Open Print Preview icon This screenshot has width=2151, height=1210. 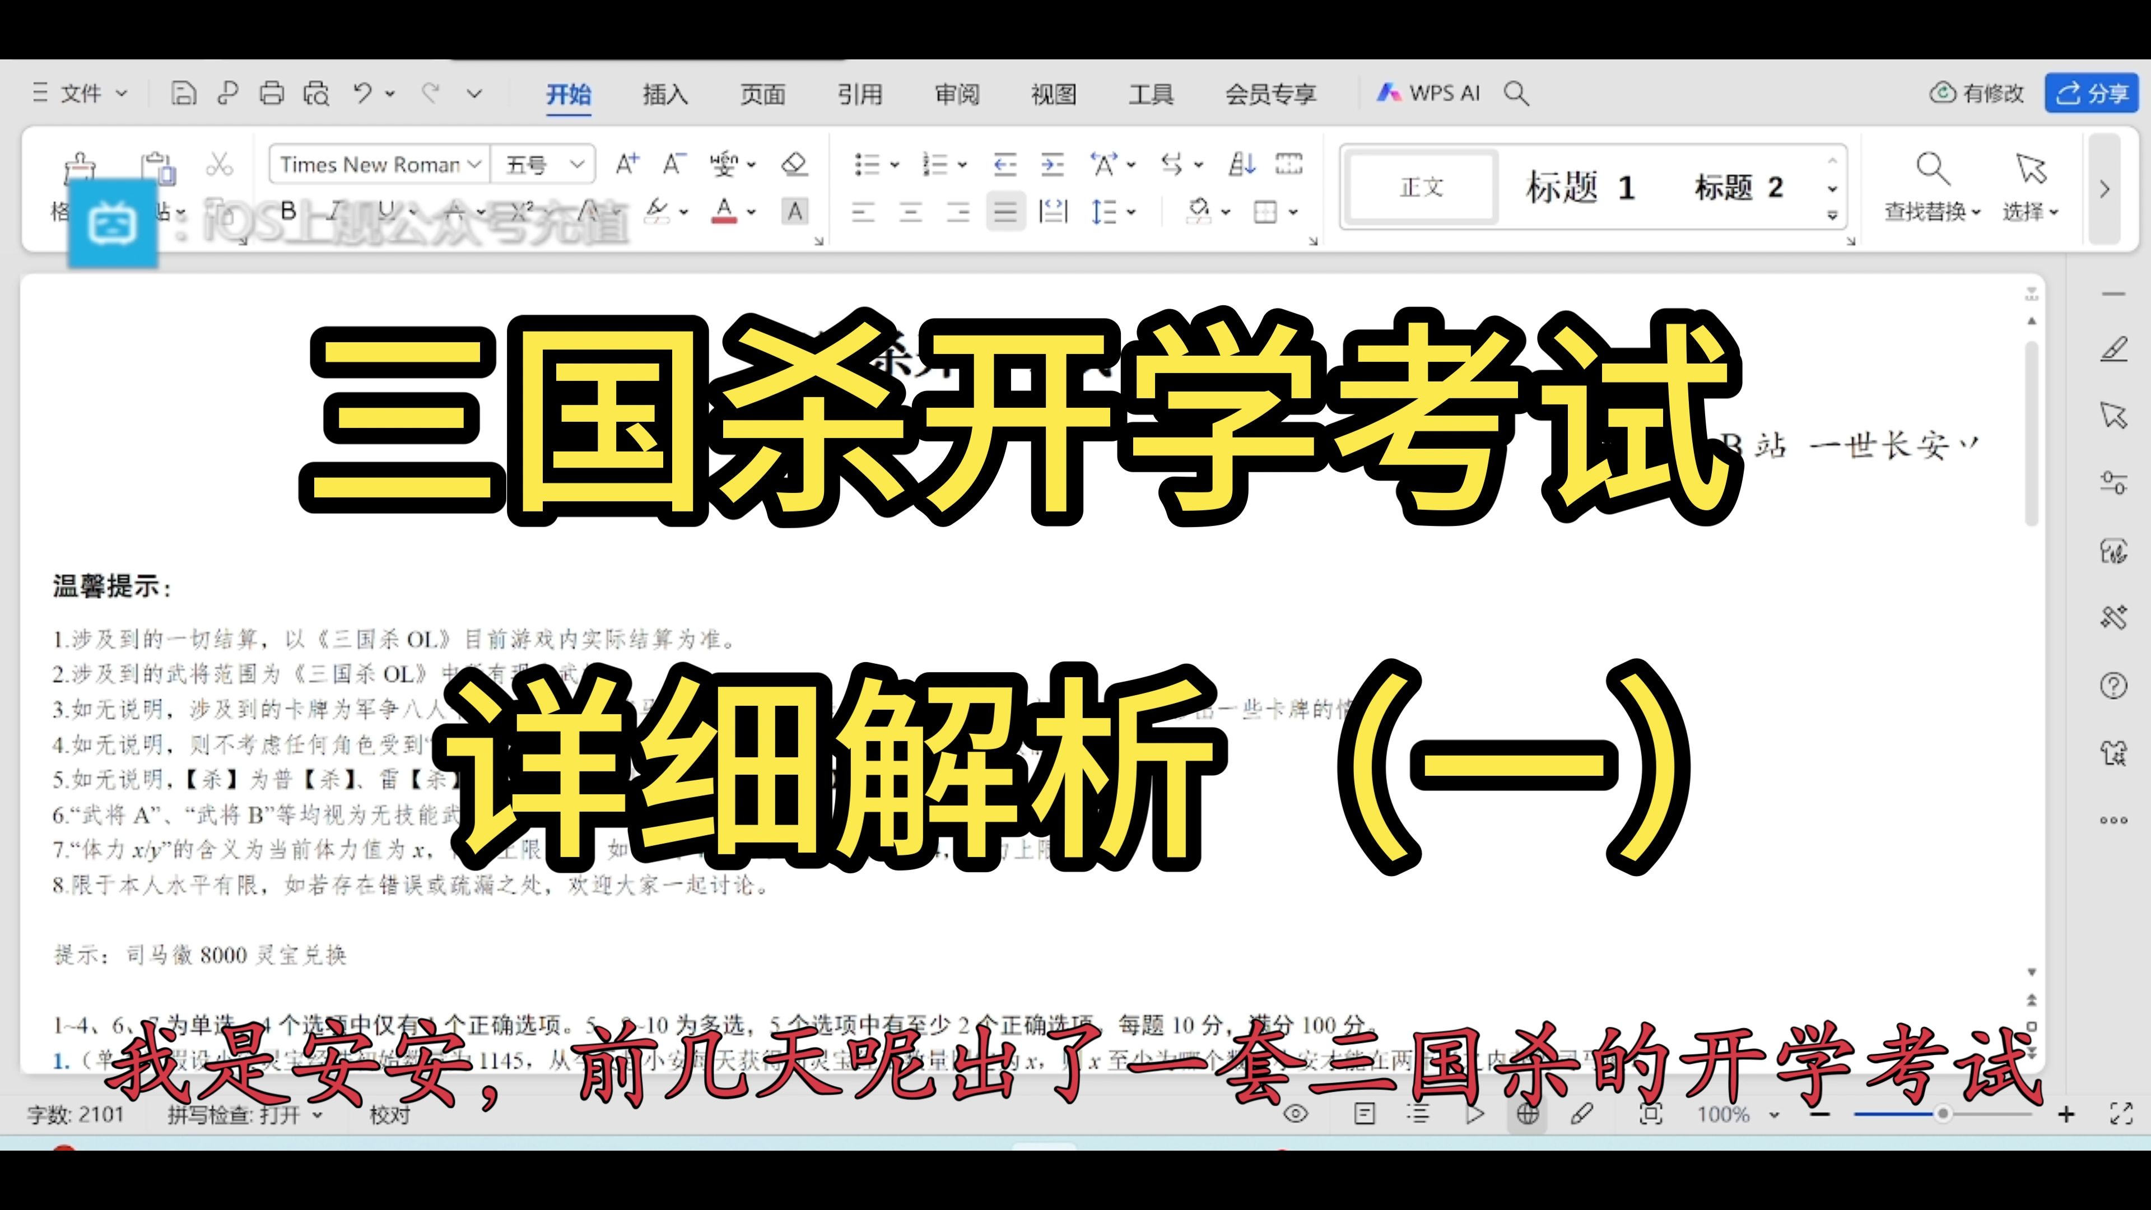coord(316,92)
